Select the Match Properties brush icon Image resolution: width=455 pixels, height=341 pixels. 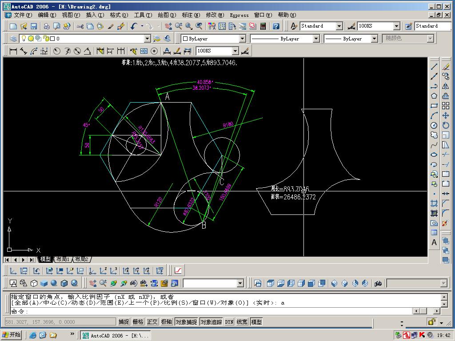111,26
